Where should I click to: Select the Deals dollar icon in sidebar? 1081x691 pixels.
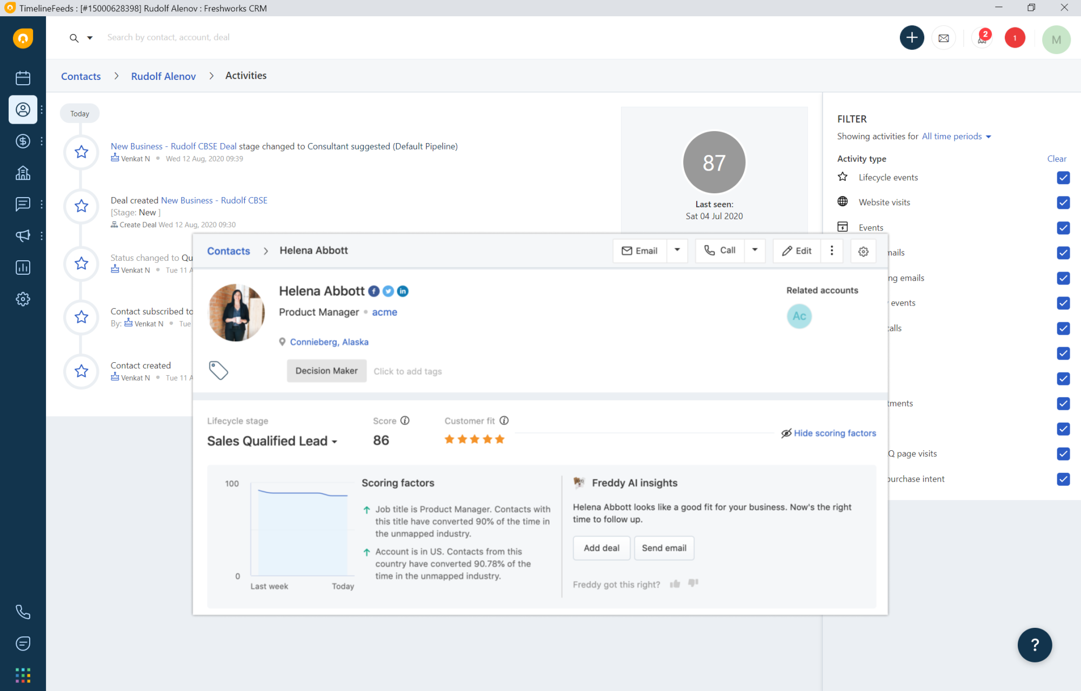click(x=23, y=141)
